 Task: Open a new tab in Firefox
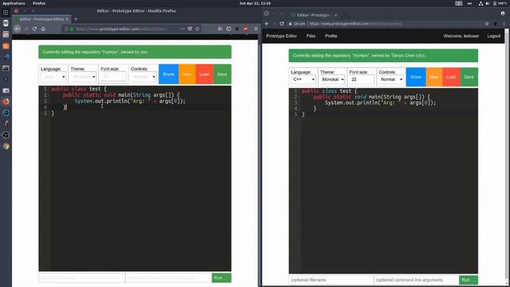(76, 19)
